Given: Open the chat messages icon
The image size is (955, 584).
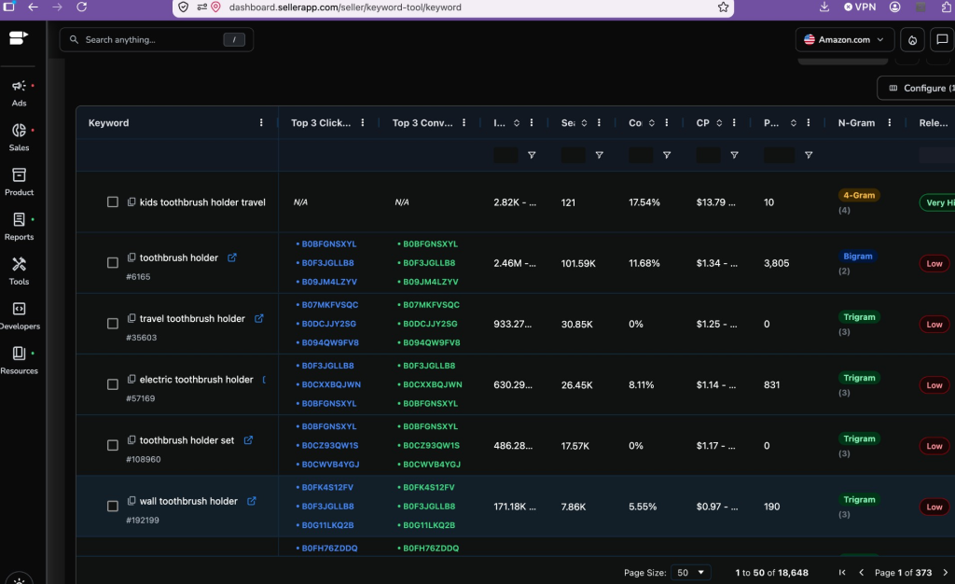Looking at the screenshot, I should 942,39.
